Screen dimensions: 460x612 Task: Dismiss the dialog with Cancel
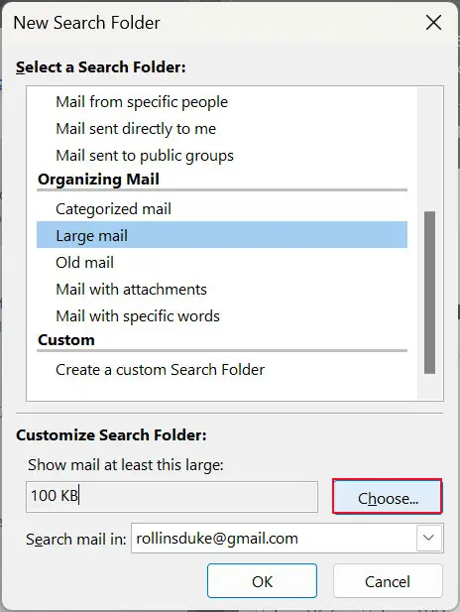click(388, 581)
